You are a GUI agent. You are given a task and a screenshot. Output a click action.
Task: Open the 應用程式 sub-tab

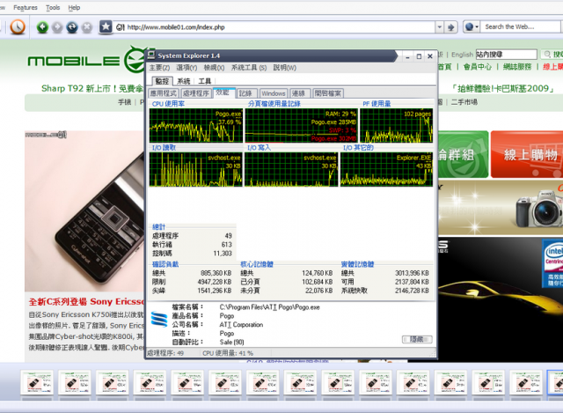pyautogui.click(x=164, y=93)
